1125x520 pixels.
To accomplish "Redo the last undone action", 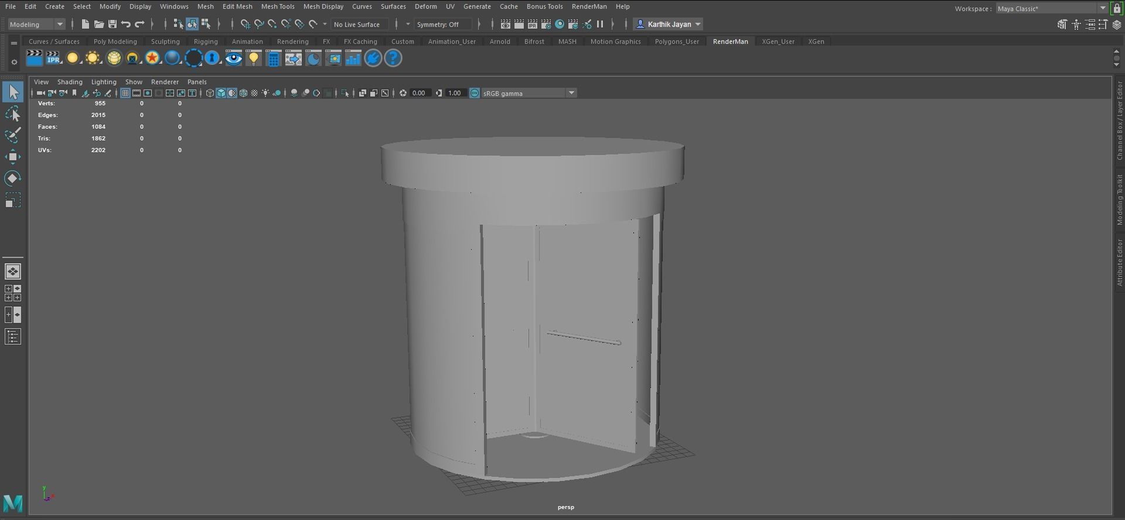I will [x=139, y=24].
